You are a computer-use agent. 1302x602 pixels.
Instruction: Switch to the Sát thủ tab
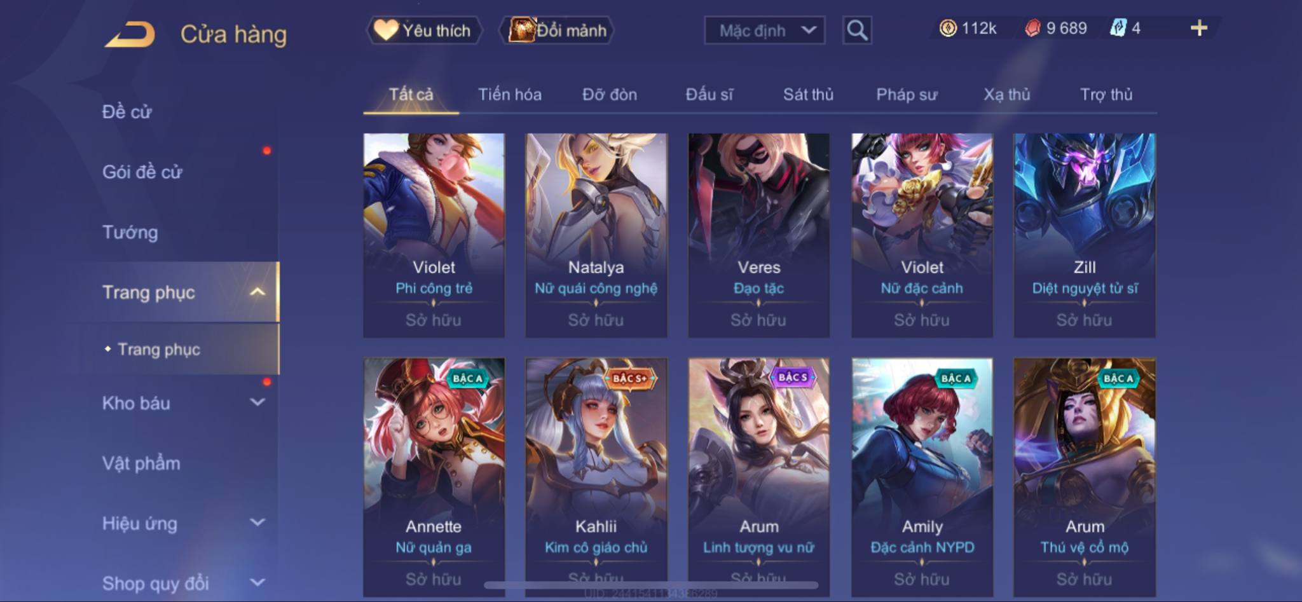pos(808,95)
